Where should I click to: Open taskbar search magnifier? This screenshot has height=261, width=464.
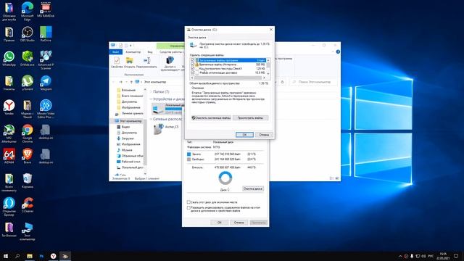[x=17, y=256]
